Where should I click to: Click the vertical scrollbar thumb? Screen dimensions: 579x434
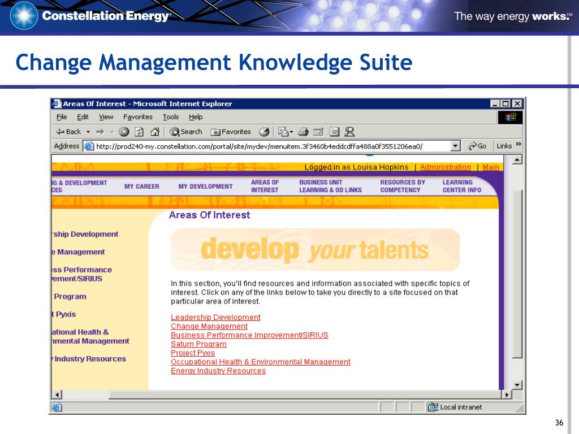tap(517, 274)
